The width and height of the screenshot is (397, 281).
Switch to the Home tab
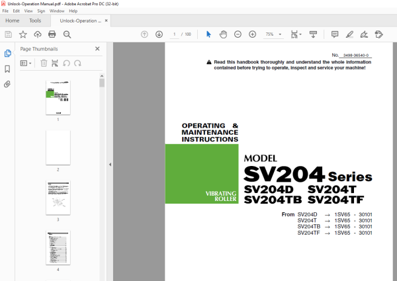pyautogui.click(x=12, y=20)
